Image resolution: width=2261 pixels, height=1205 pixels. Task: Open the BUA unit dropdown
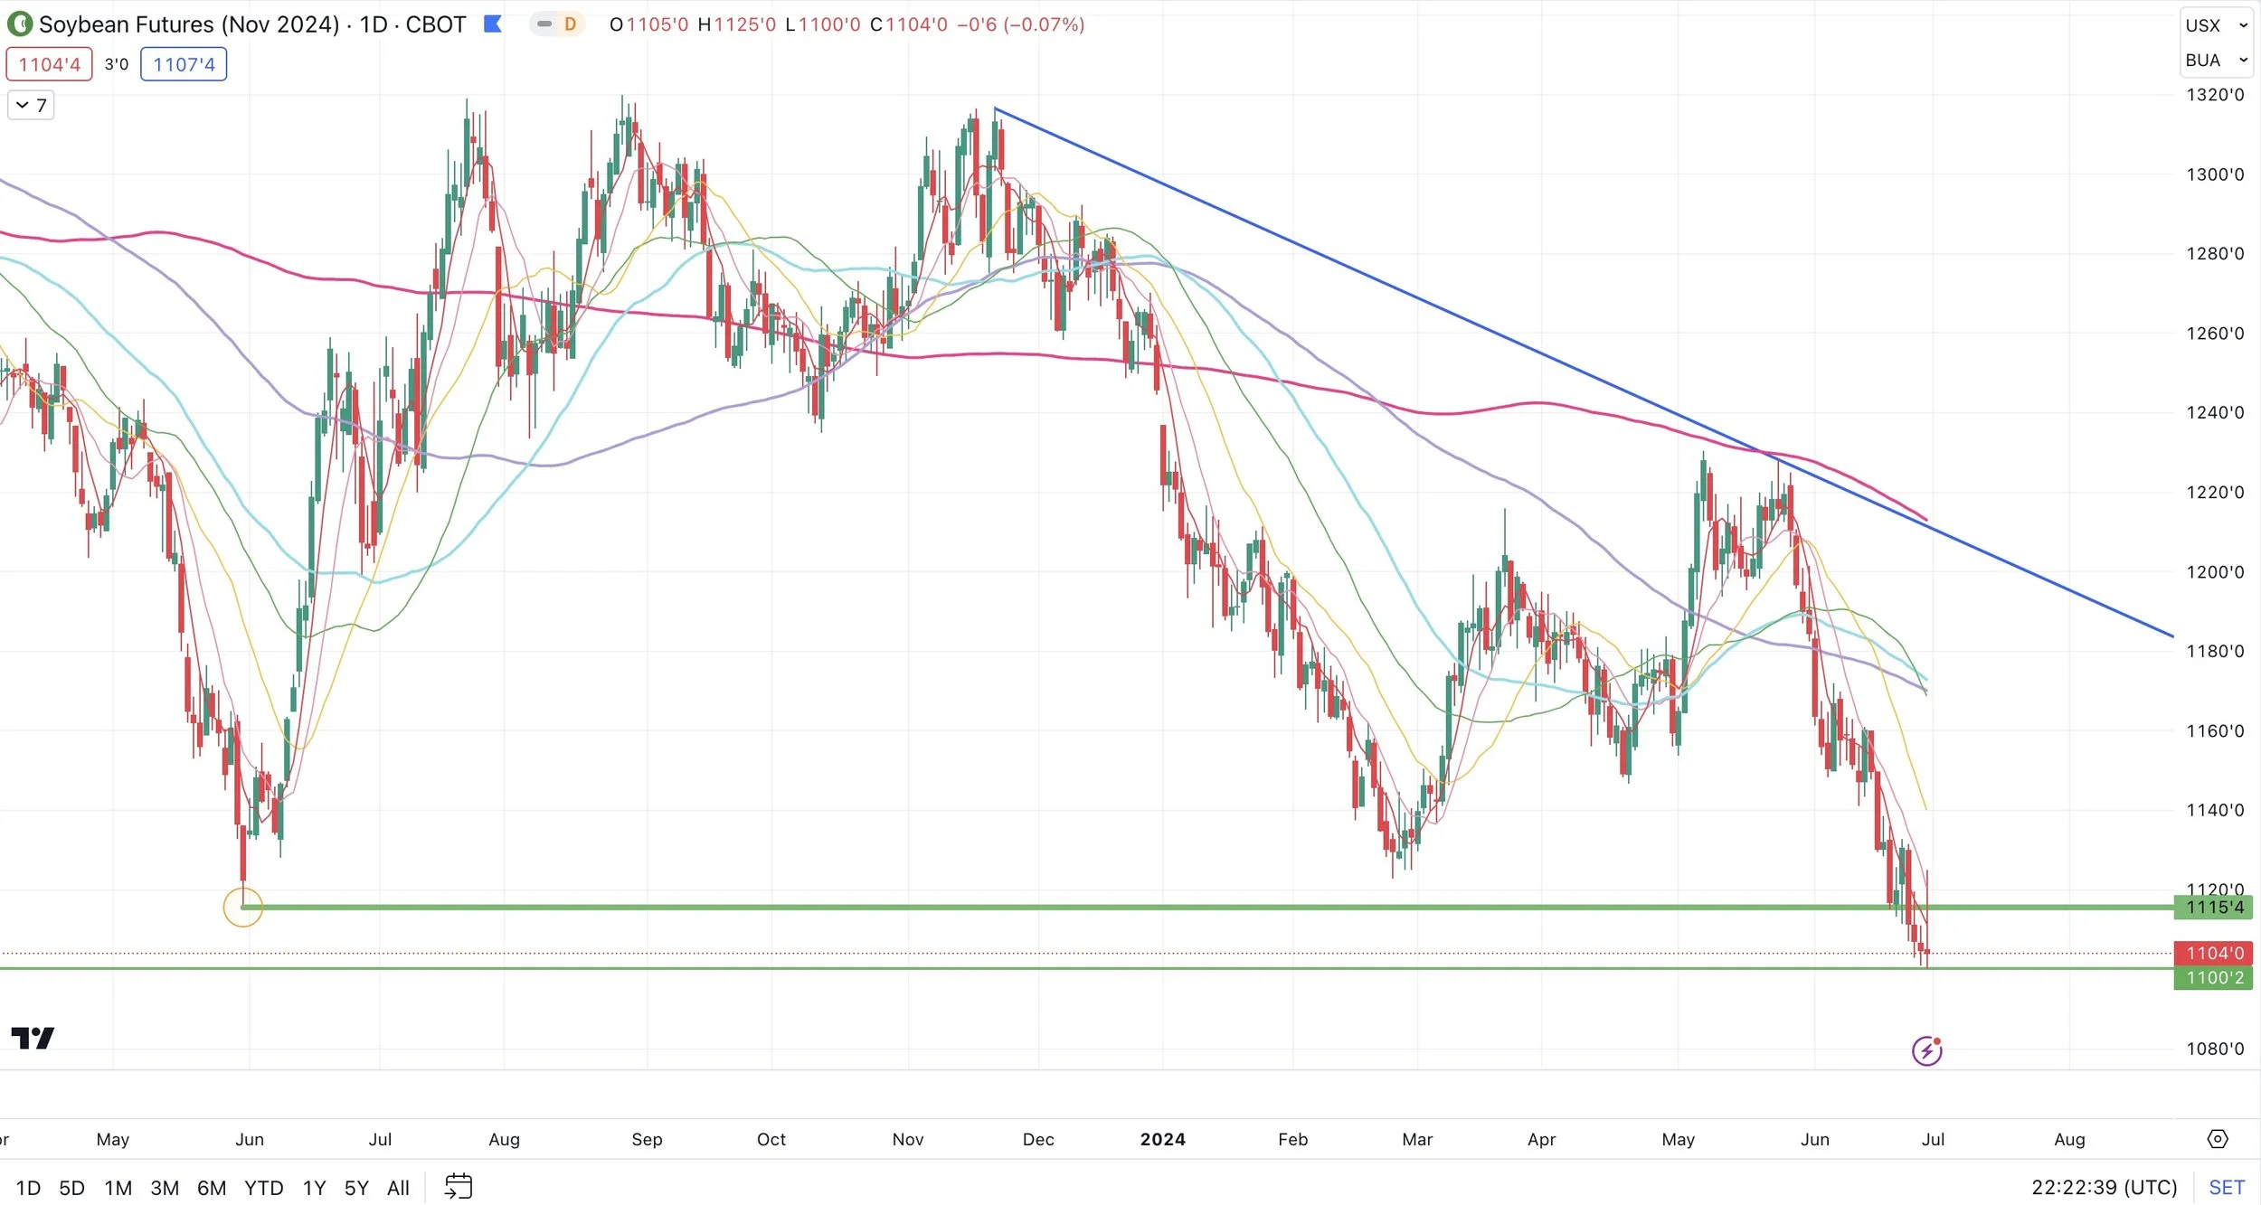[2216, 60]
